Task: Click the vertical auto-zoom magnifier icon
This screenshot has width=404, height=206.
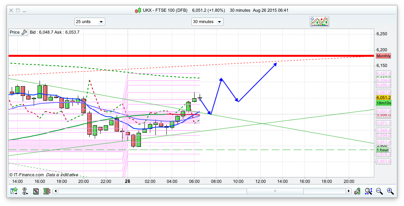Action: [368, 191]
